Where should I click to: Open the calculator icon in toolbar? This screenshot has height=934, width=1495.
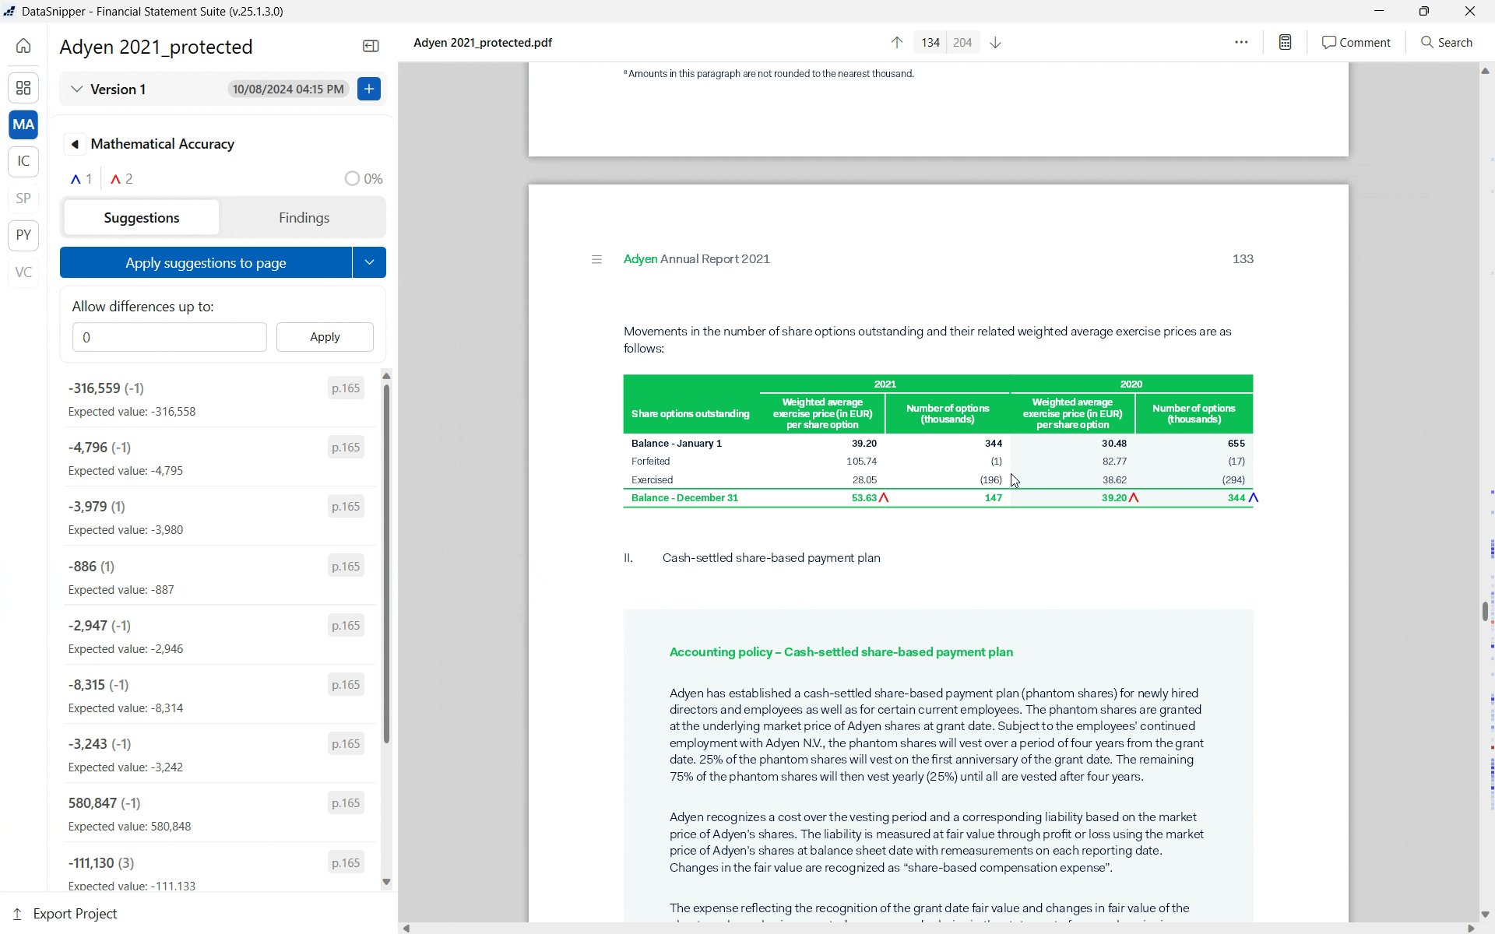(1286, 43)
